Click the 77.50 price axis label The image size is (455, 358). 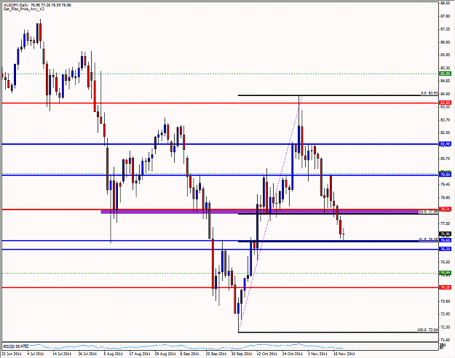pyautogui.click(x=446, y=223)
